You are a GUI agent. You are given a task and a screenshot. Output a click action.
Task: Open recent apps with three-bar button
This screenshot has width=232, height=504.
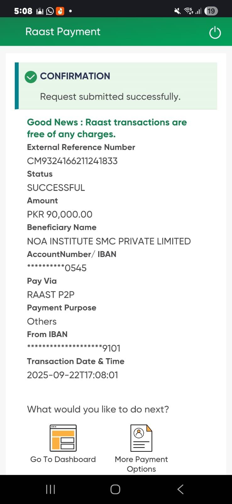[51, 489]
